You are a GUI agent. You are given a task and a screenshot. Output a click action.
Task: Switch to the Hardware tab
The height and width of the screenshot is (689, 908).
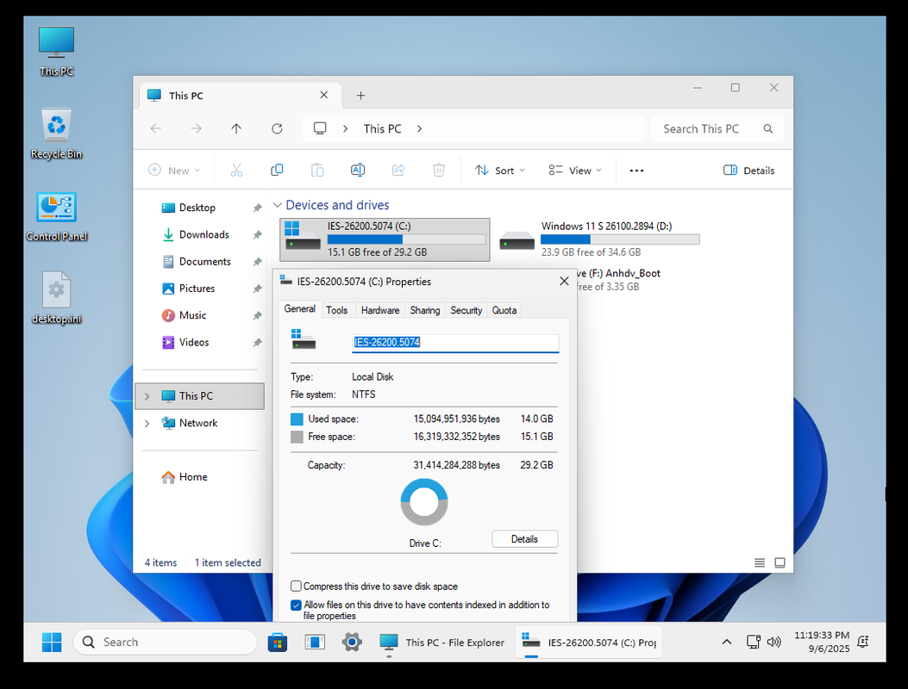[380, 310]
